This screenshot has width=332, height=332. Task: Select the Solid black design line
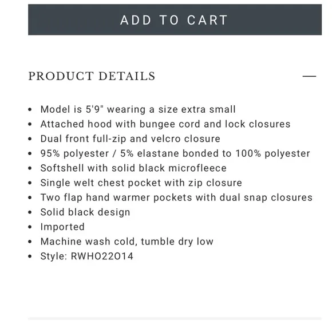(x=85, y=212)
